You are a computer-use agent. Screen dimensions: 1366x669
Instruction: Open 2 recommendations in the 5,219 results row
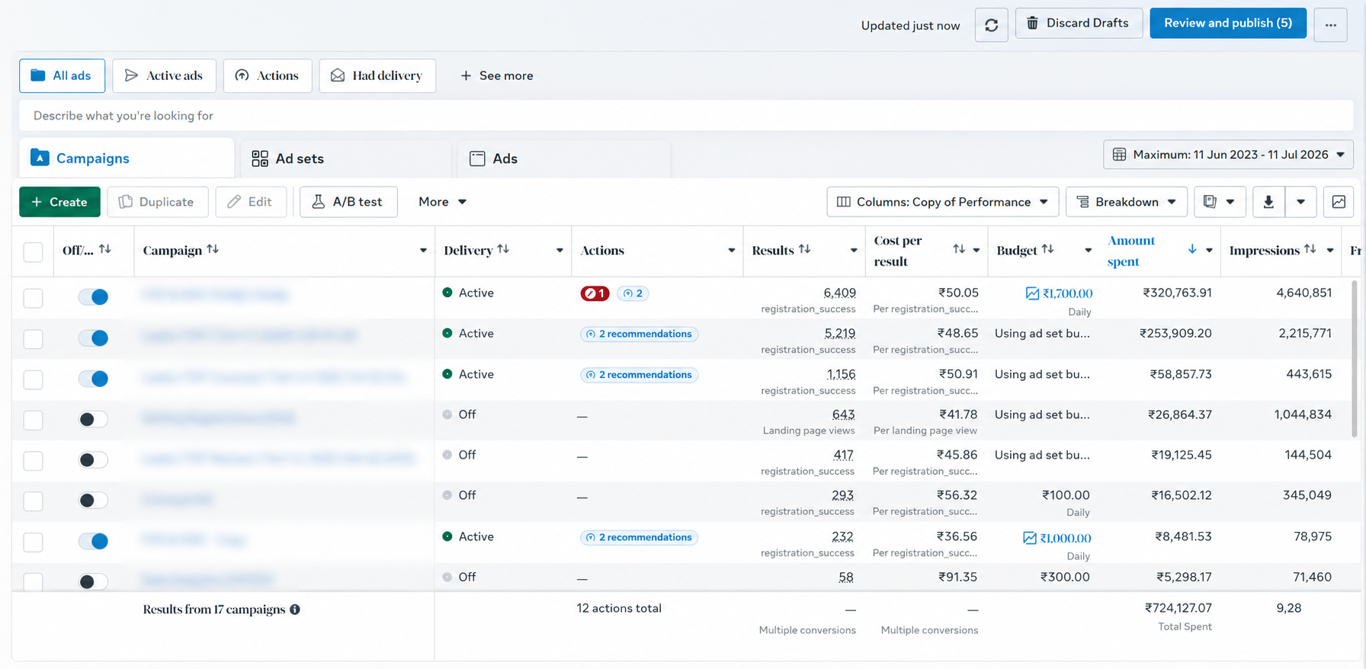tap(639, 334)
